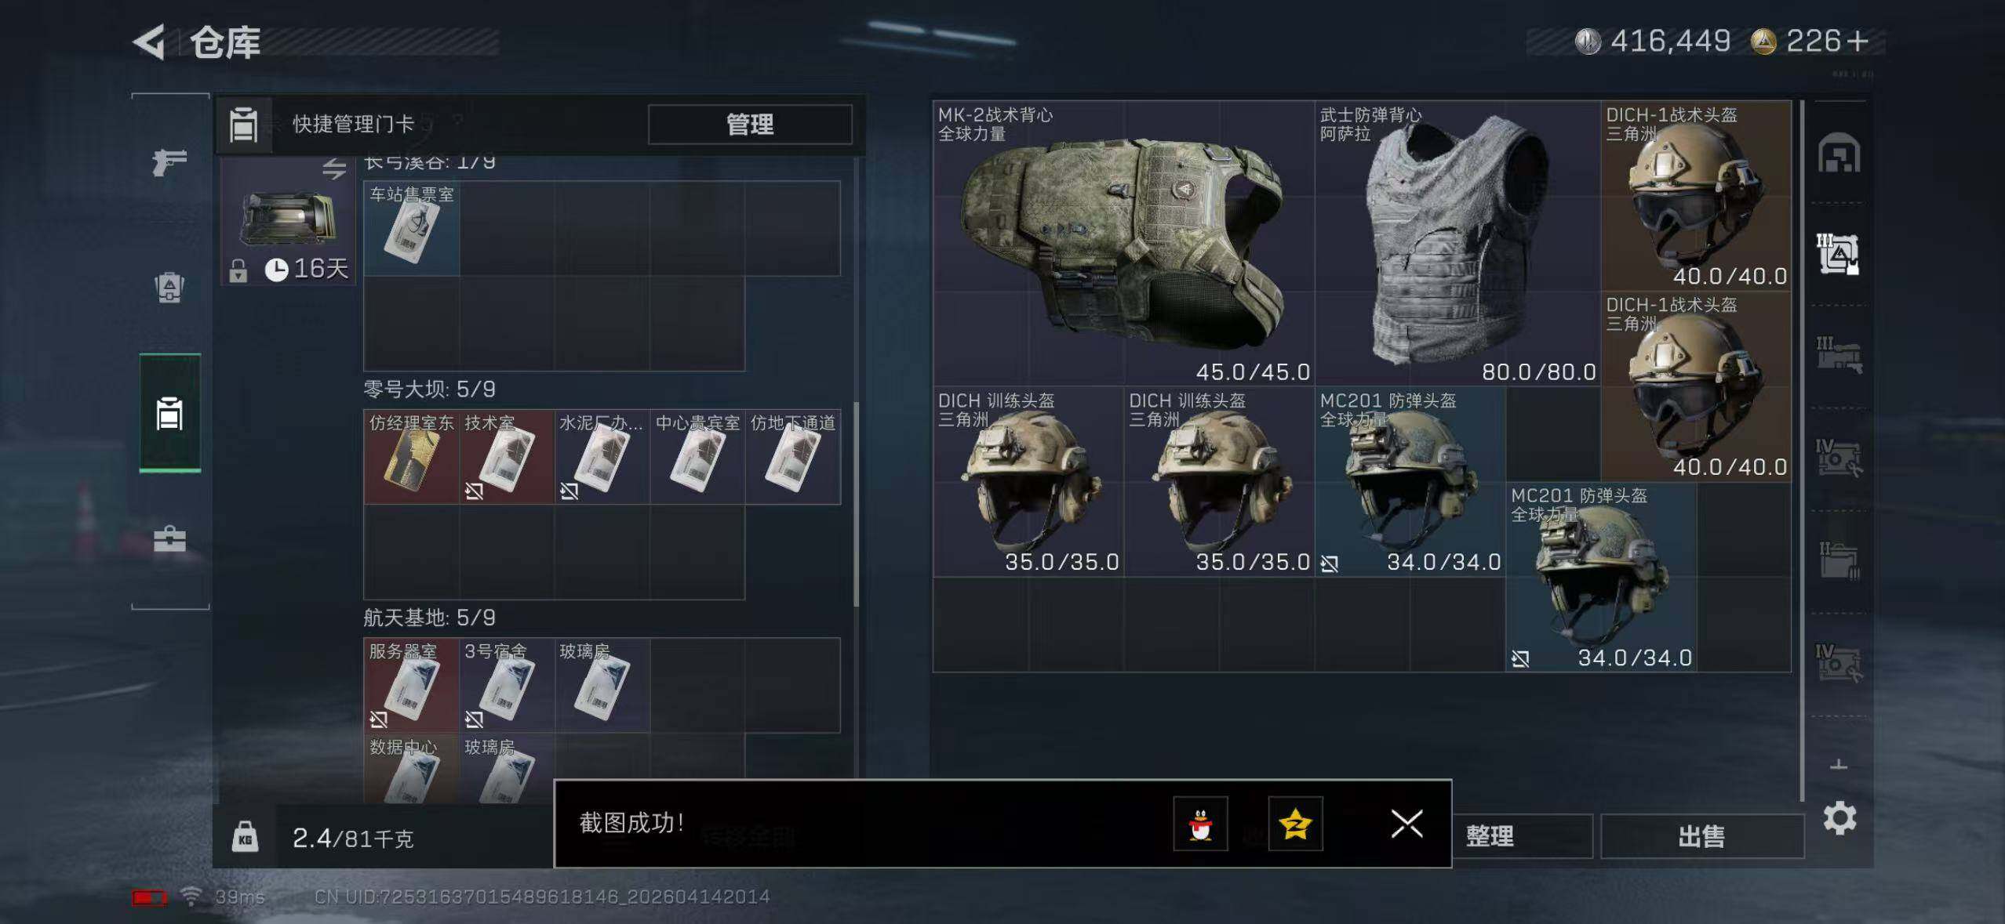This screenshot has width=2005, height=924.
Task: Go back using the warehouse back arrow
Action: click(x=149, y=42)
